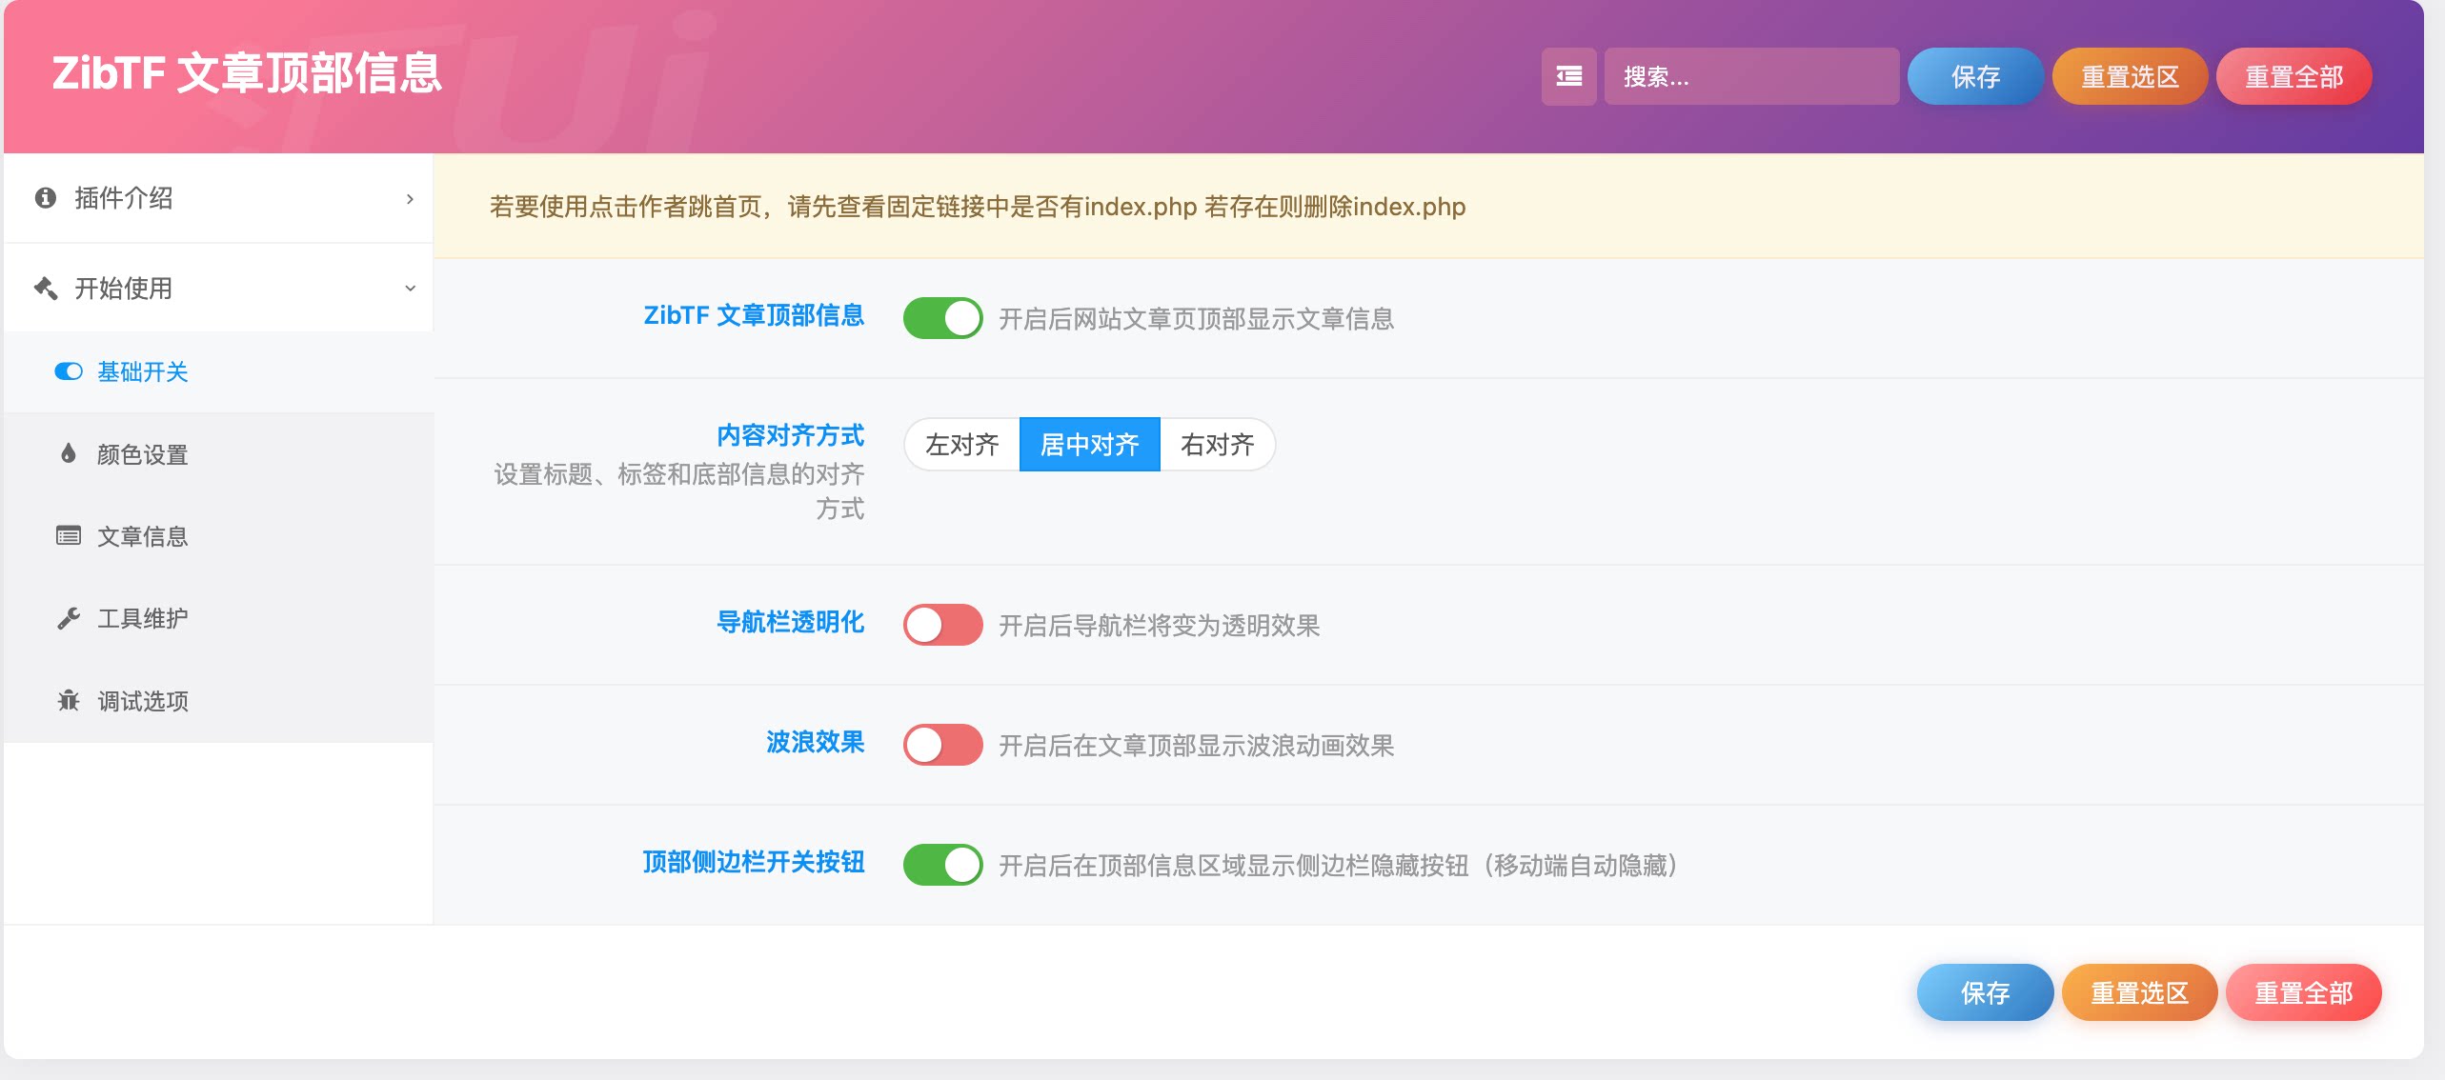Open 基础开关 via its toggle icon
Viewport: 2445px width, 1080px height.
click(67, 372)
